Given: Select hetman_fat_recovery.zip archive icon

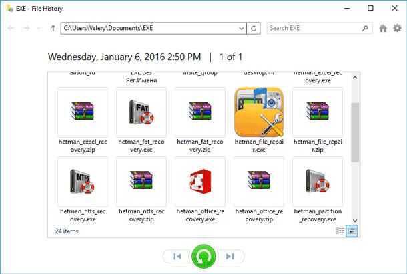Looking at the screenshot, I should 200,111.
